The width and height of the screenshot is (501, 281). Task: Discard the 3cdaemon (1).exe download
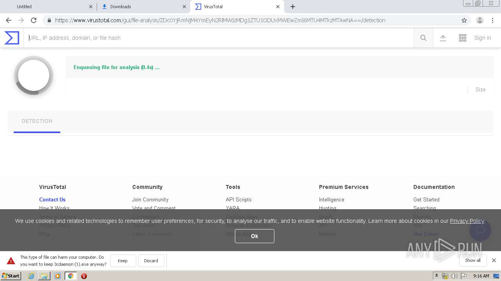coord(151,261)
